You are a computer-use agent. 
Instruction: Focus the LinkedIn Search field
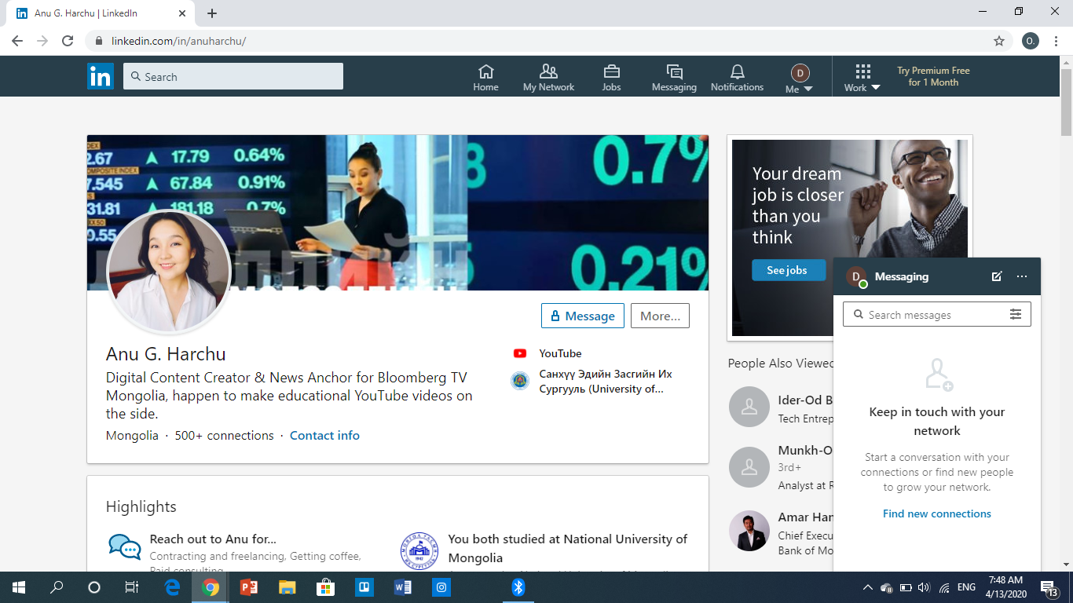[x=233, y=77]
